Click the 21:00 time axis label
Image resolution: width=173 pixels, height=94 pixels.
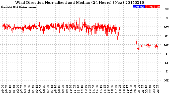[139, 89]
